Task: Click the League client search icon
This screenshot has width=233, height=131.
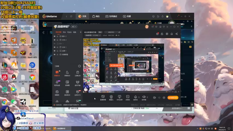Action: point(192,42)
